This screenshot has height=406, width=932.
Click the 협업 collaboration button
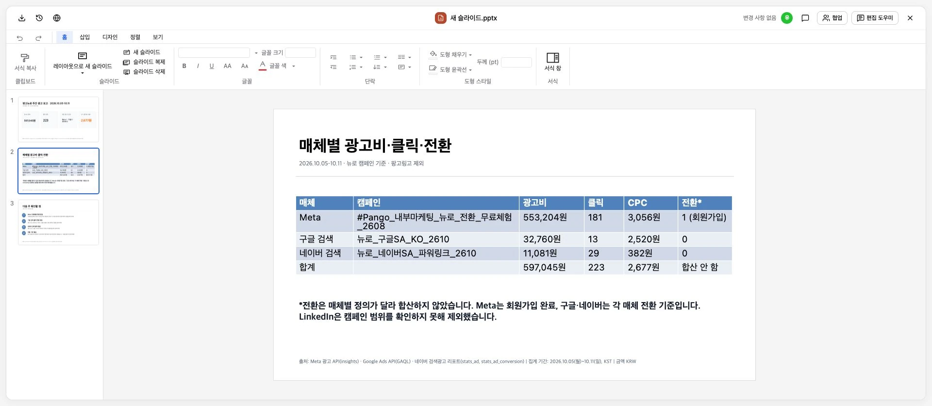coord(832,18)
